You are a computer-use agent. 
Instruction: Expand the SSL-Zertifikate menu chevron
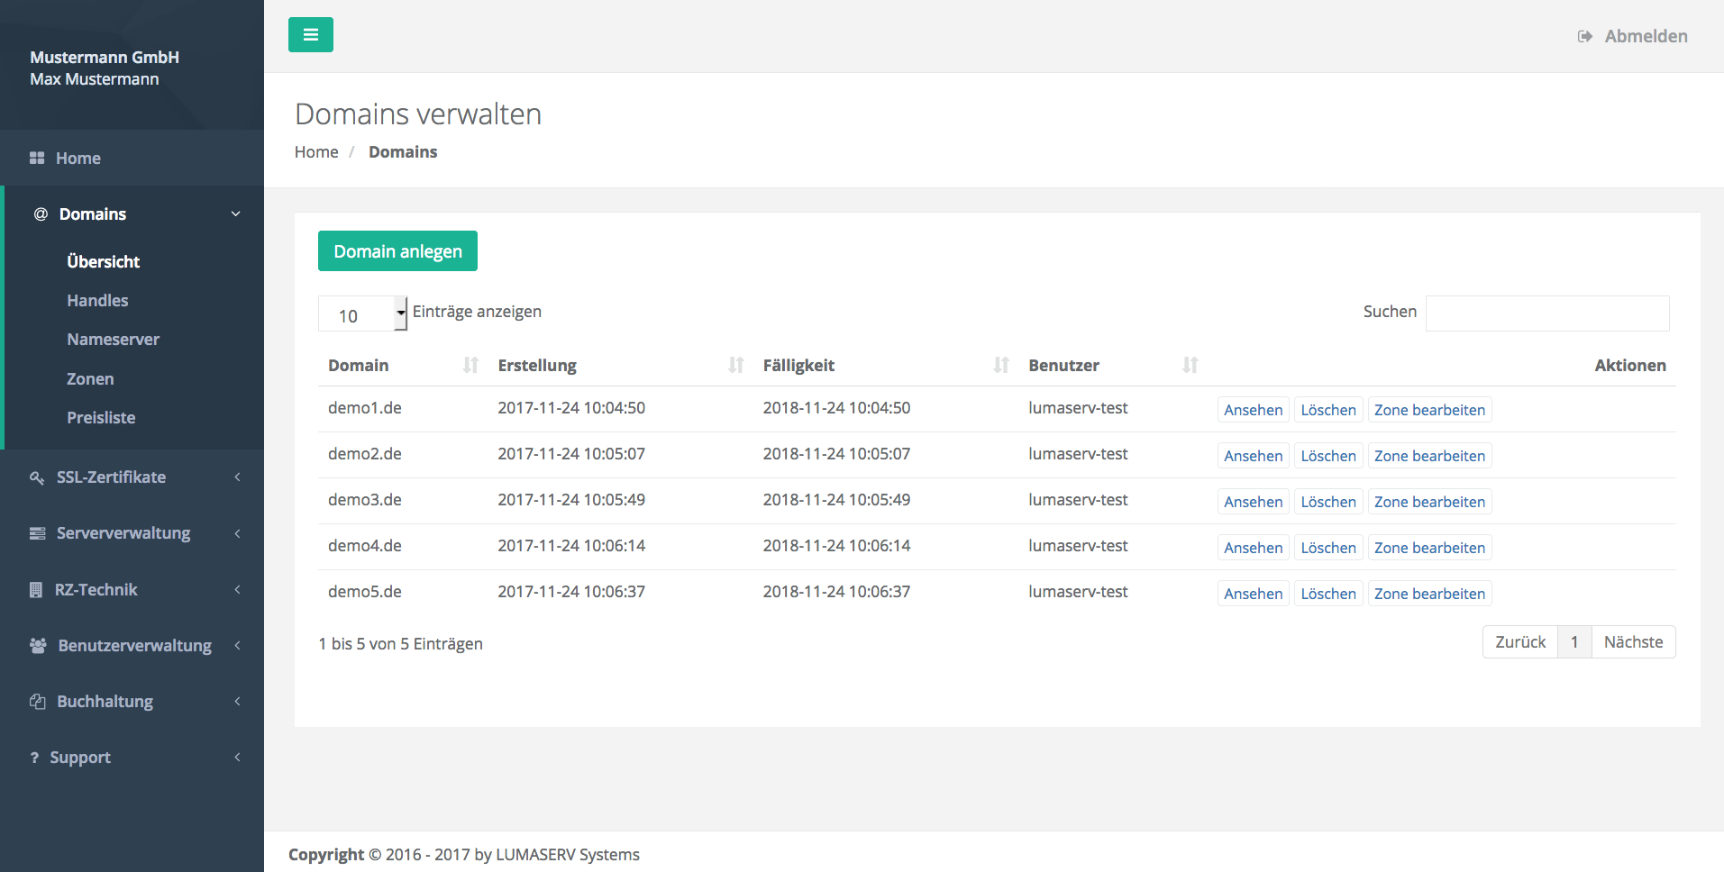tap(237, 477)
